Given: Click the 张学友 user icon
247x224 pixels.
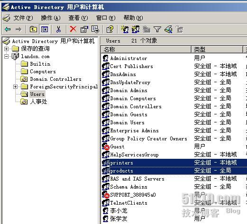Looking at the screenshot, I should pyautogui.click(x=106, y=219).
